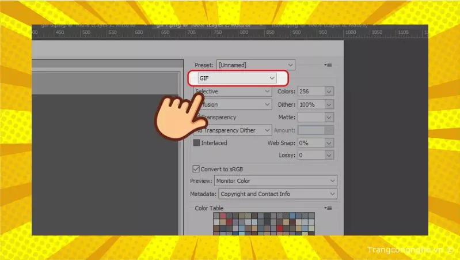The width and height of the screenshot is (460, 260).
Task: Expand the GIF file format dropdown
Action: (x=237, y=78)
